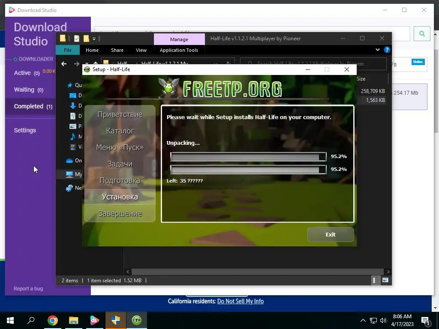Open the notification center icon
This screenshot has height=329, width=439.
[x=425, y=321]
